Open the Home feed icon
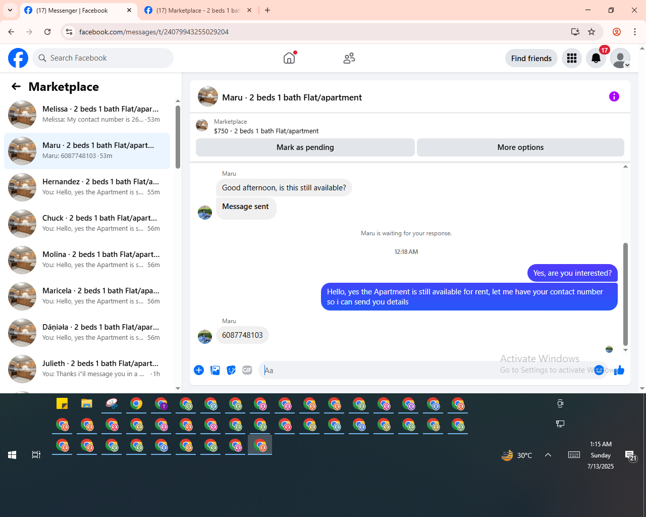Screen dimensions: 646x517 tap(289, 58)
